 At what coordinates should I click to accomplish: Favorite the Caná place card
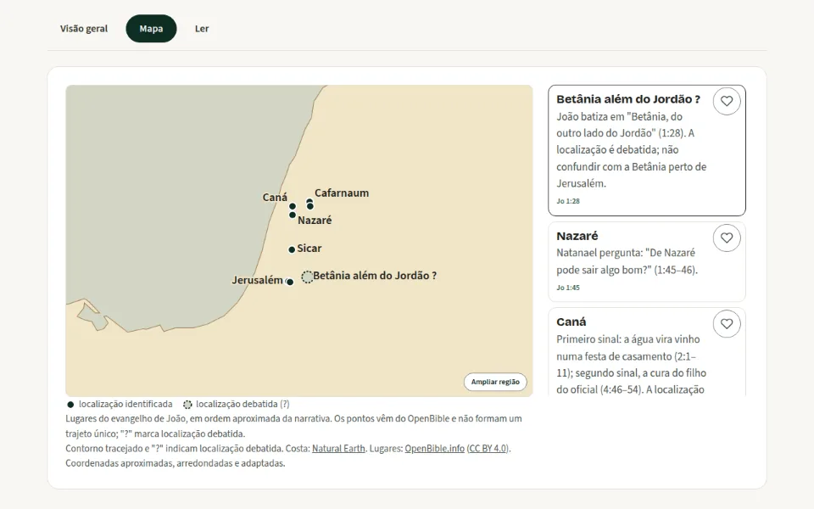727,323
